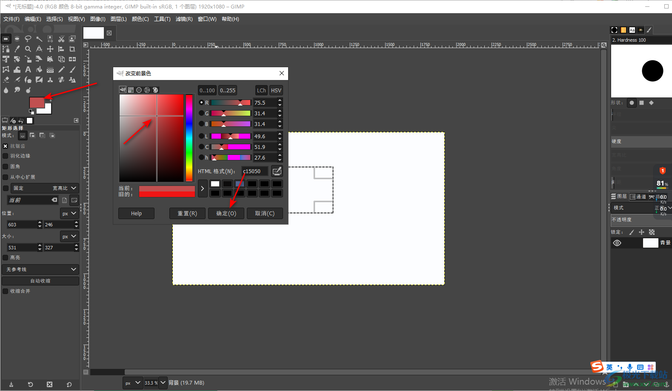This screenshot has height=391, width=672.
Task: Toggle visibility eye of 背景 layer
Action: coord(617,243)
